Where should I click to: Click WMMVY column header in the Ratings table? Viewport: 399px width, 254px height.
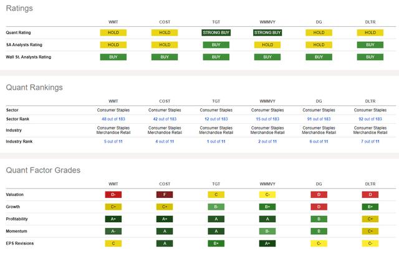coord(267,22)
